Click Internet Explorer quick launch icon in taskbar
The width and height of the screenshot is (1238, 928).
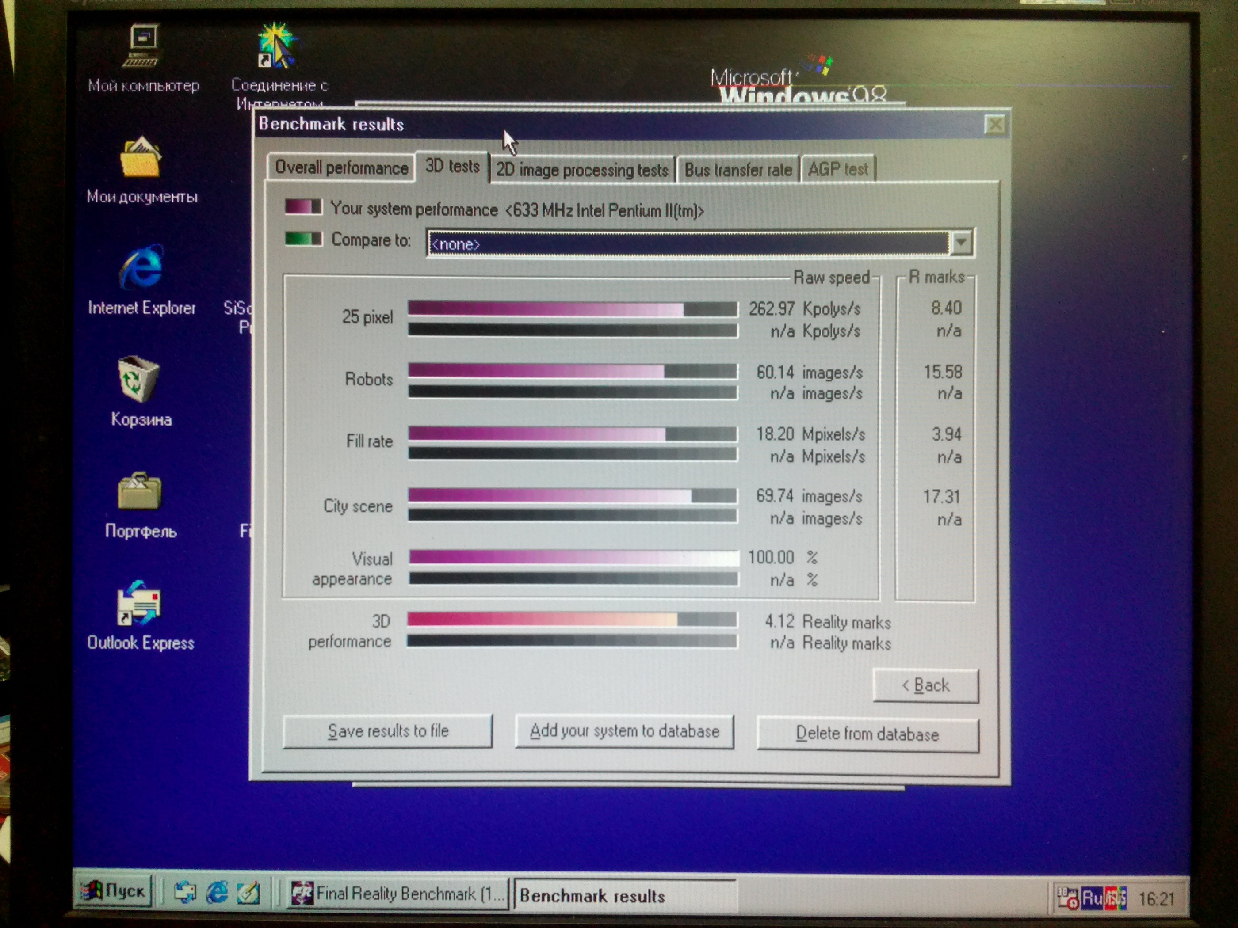pos(217,892)
